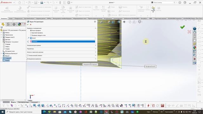The width and height of the screenshot is (203, 114).
Task: Open SOLIDWORKS Resources home in the task pane
Action: [x=194, y=32]
